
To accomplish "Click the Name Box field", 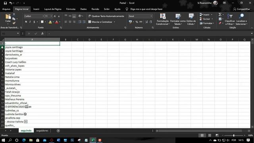I will coord(9,33).
